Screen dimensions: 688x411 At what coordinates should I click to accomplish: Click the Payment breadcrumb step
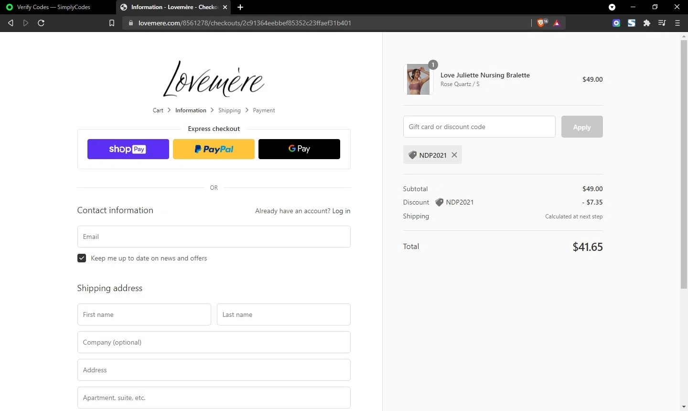point(264,110)
